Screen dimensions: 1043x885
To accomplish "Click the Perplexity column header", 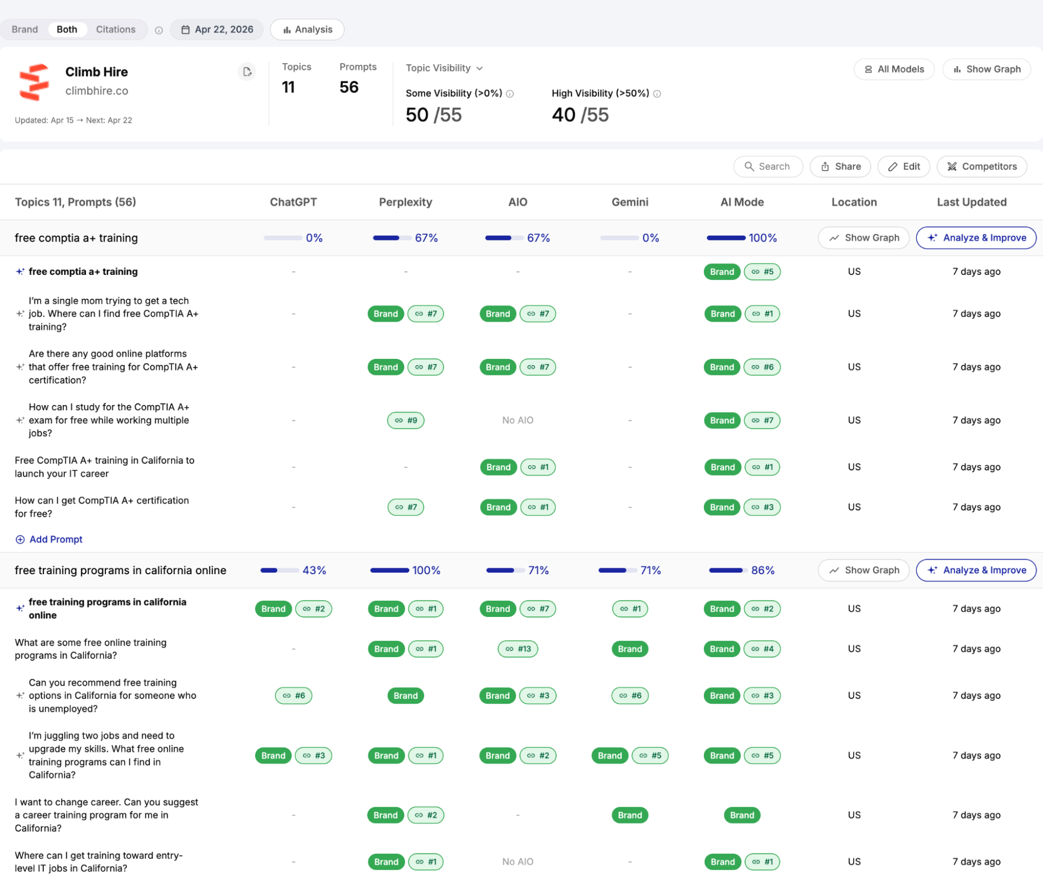I will (405, 202).
